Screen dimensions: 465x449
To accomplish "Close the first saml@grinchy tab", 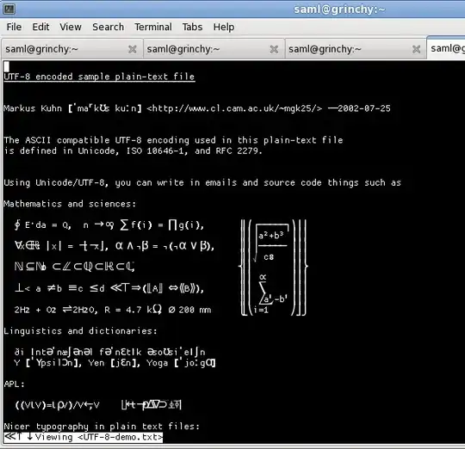I will (133, 49).
